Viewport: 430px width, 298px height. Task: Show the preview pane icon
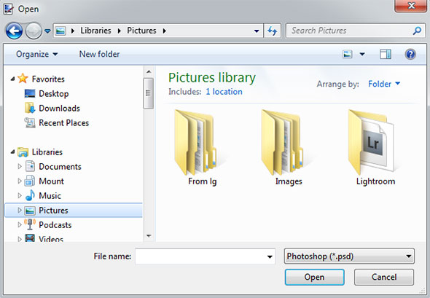pyautogui.click(x=386, y=55)
